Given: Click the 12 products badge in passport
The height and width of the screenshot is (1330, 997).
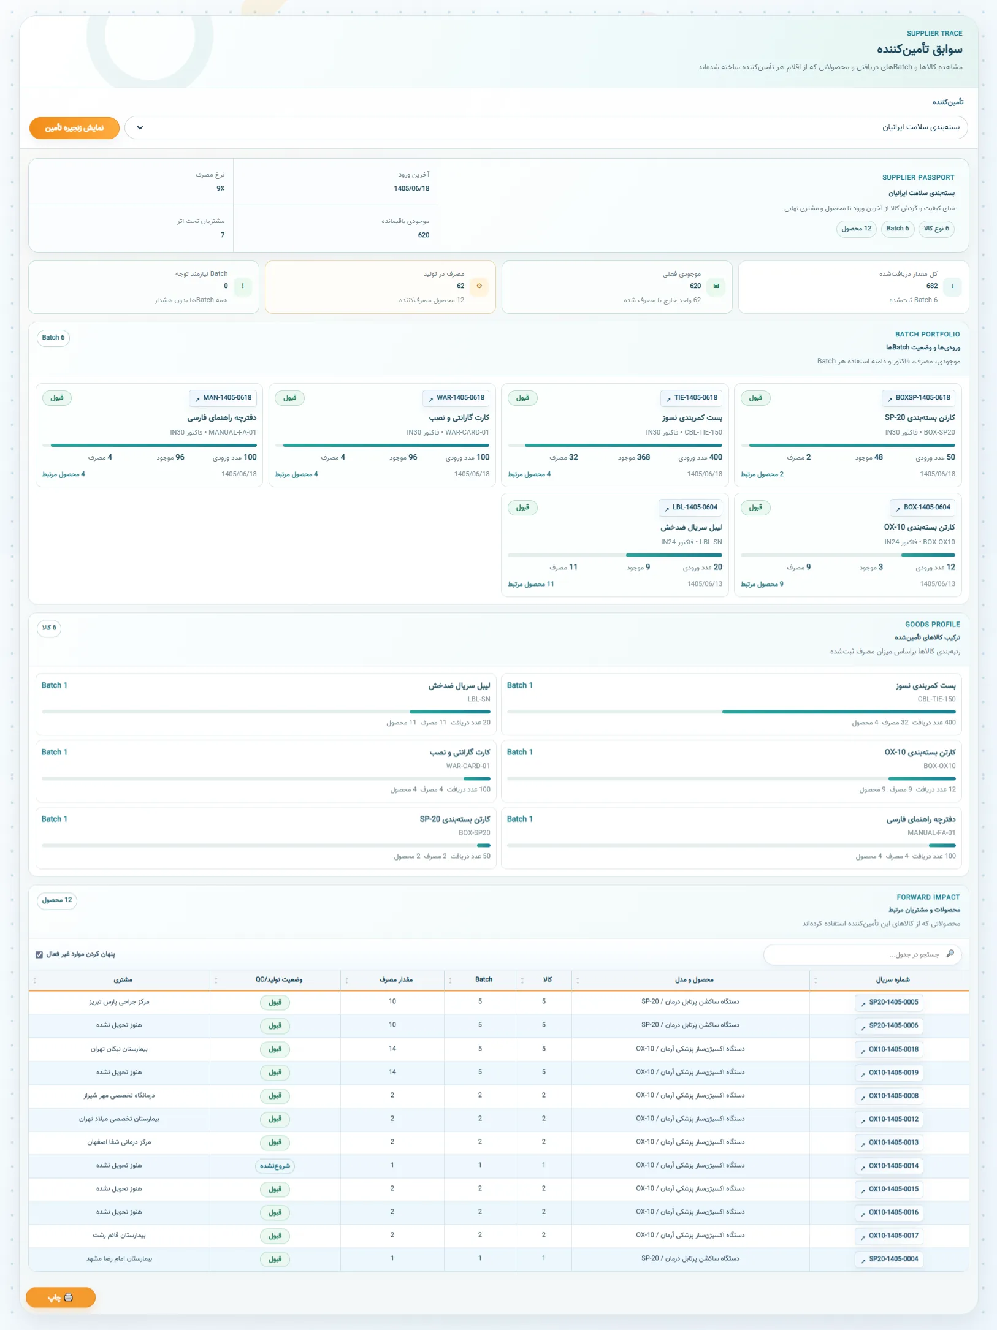Looking at the screenshot, I should pyautogui.click(x=857, y=229).
